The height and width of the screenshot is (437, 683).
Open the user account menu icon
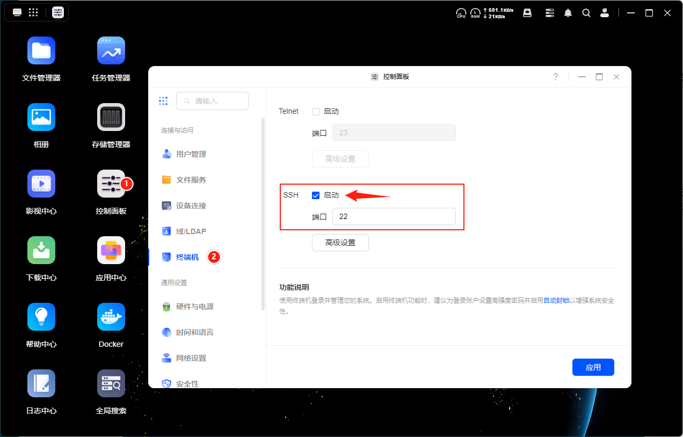605,12
